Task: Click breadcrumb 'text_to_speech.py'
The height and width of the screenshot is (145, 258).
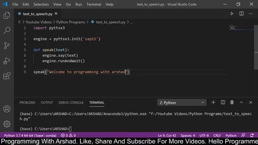Action: 111,22
